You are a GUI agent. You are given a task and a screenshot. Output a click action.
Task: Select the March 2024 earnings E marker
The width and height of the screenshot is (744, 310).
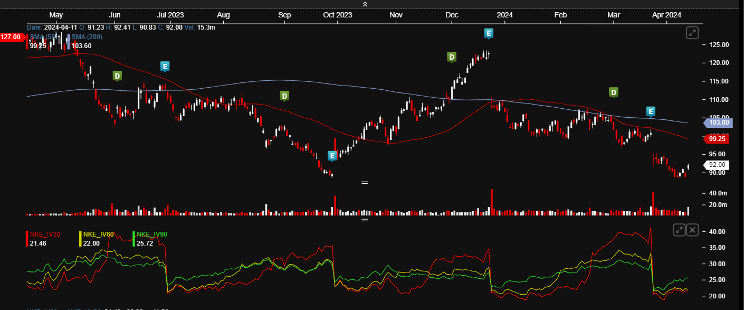[x=651, y=111]
